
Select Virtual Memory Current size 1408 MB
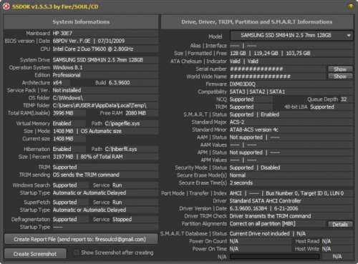[x=63, y=139]
